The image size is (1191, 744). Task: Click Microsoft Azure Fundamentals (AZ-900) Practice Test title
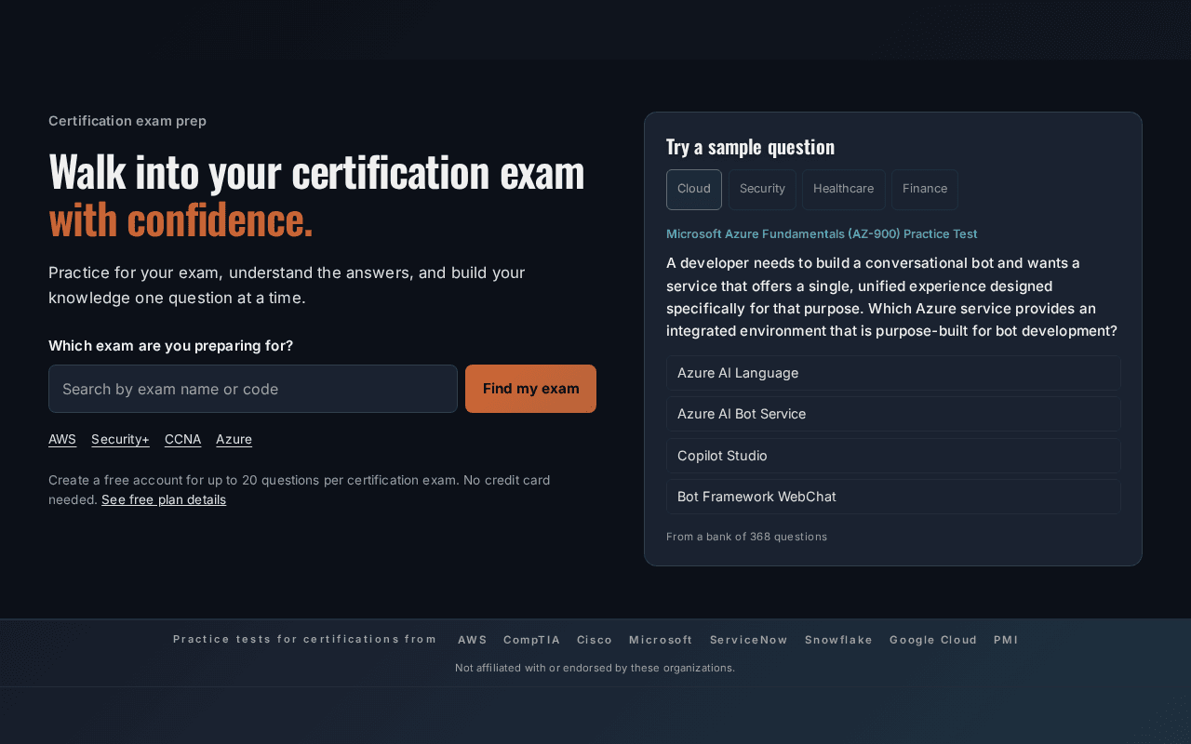coord(822,234)
